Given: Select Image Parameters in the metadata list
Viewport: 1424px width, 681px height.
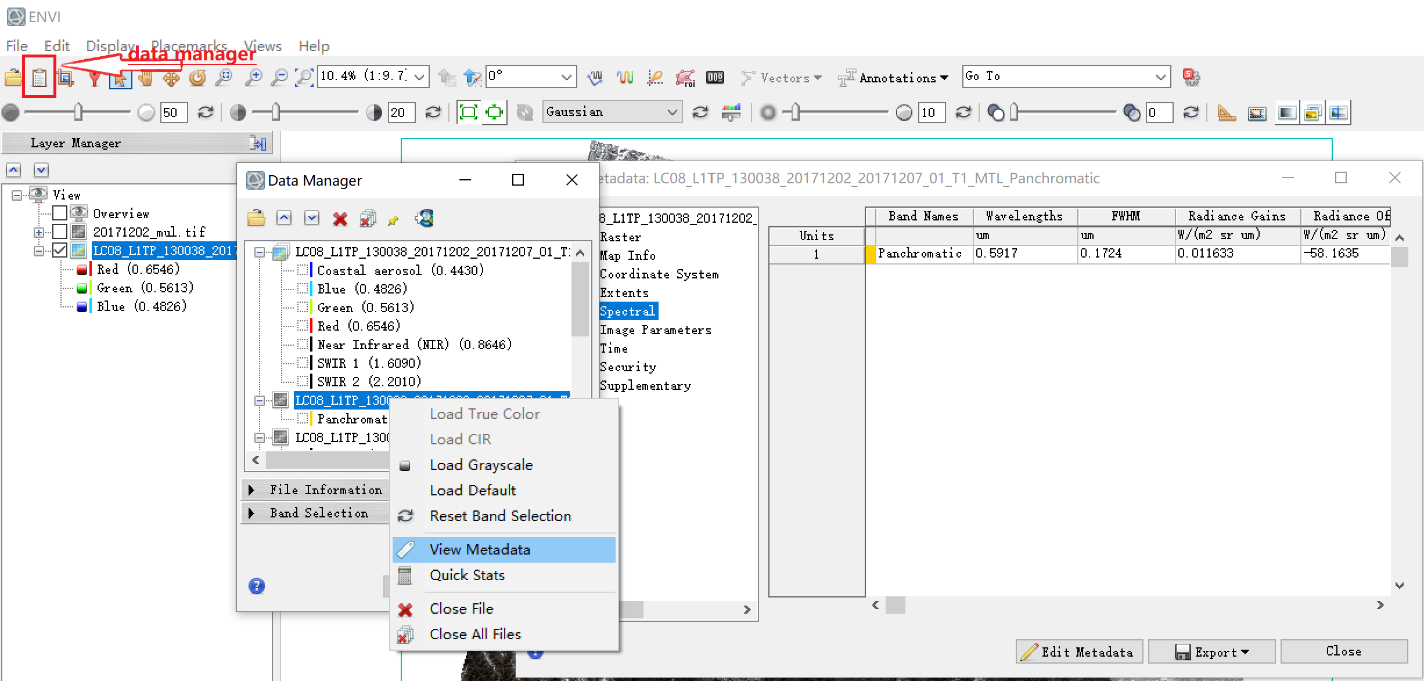Looking at the screenshot, I should (x=655, y=330).
